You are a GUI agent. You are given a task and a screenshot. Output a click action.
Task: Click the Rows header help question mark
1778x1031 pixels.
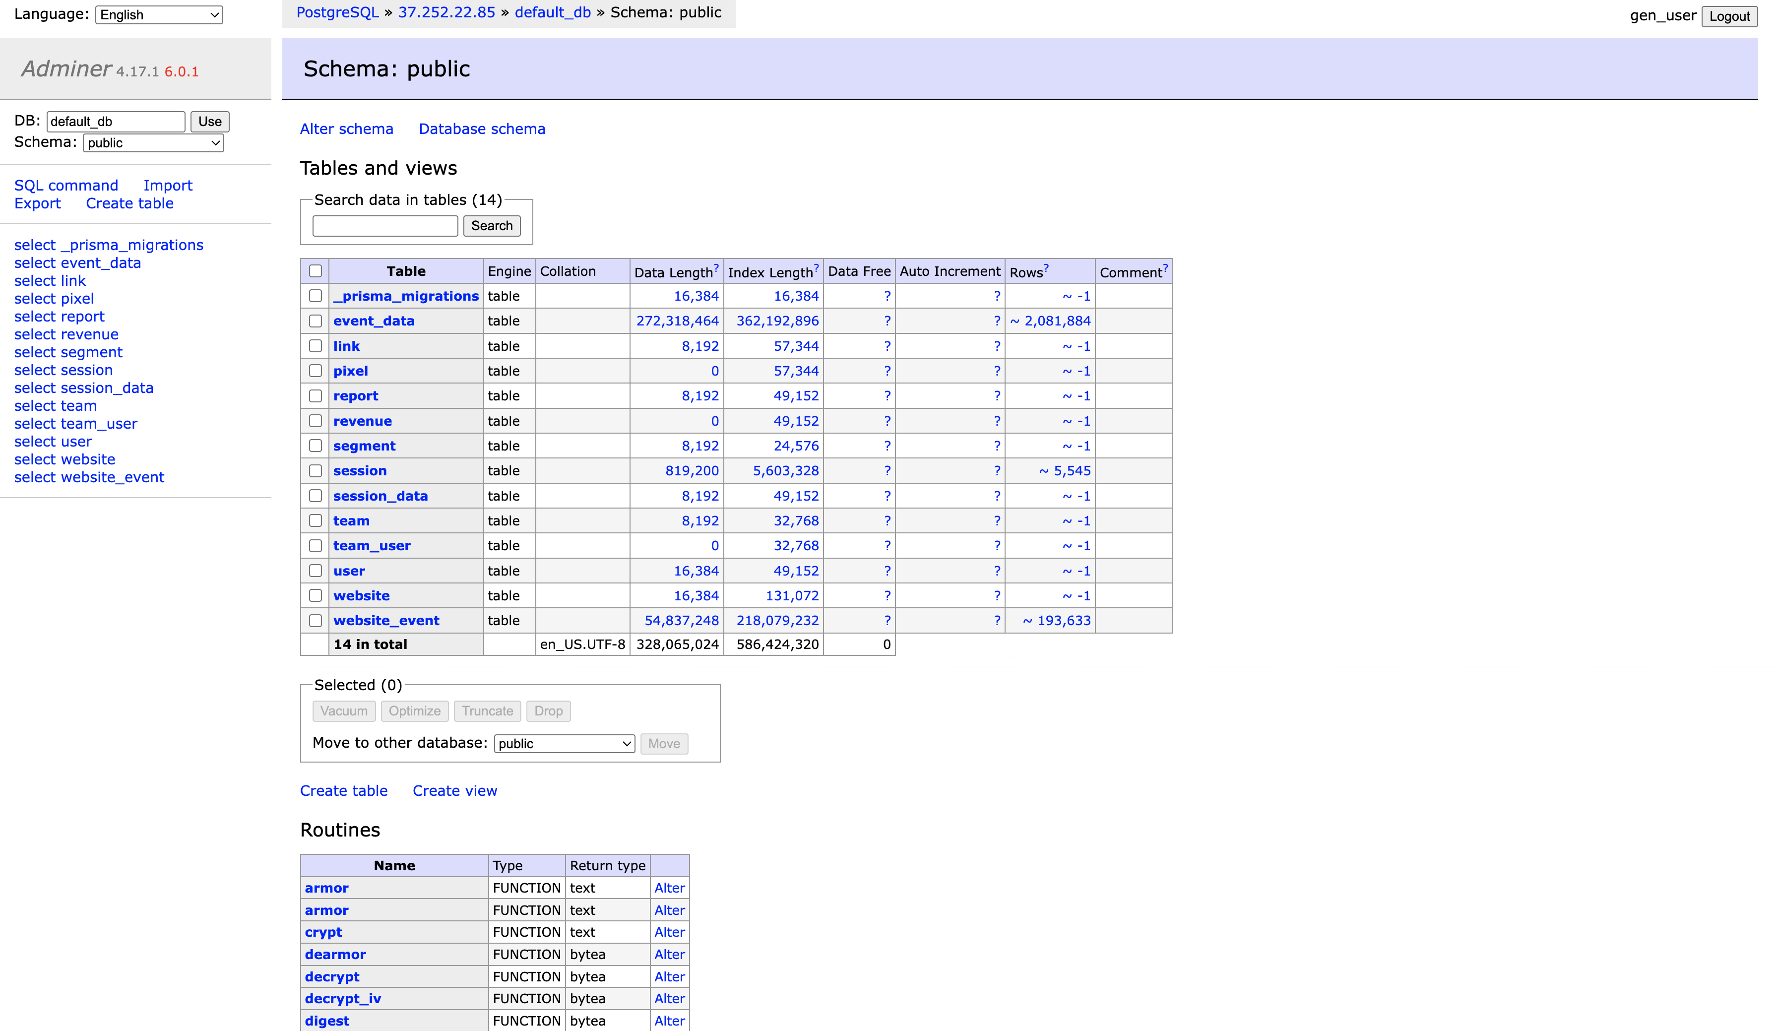click(1046, 267)
